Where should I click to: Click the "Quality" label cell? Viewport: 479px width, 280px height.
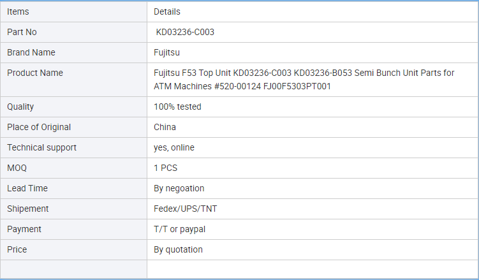[20, 107]
